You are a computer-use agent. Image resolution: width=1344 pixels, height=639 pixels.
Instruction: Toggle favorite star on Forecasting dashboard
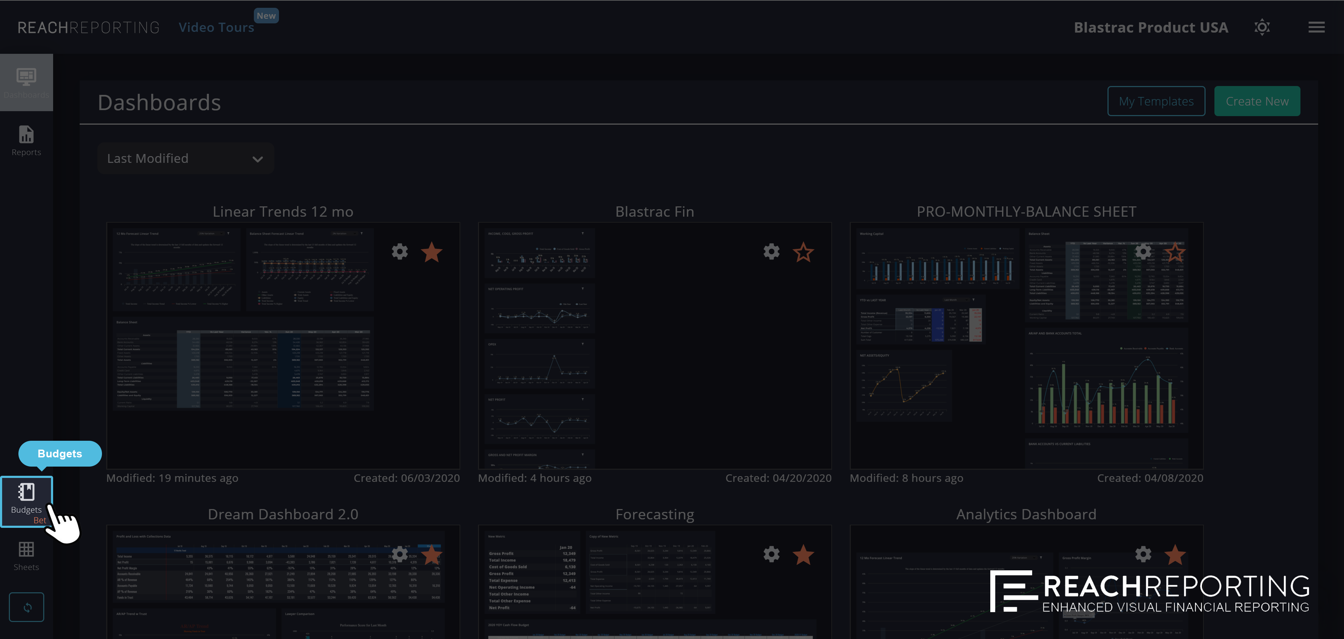tap(803, 555)
